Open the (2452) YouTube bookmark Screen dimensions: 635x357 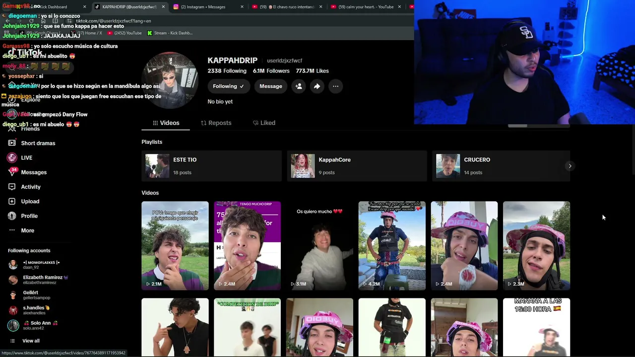tap(125, 33)
